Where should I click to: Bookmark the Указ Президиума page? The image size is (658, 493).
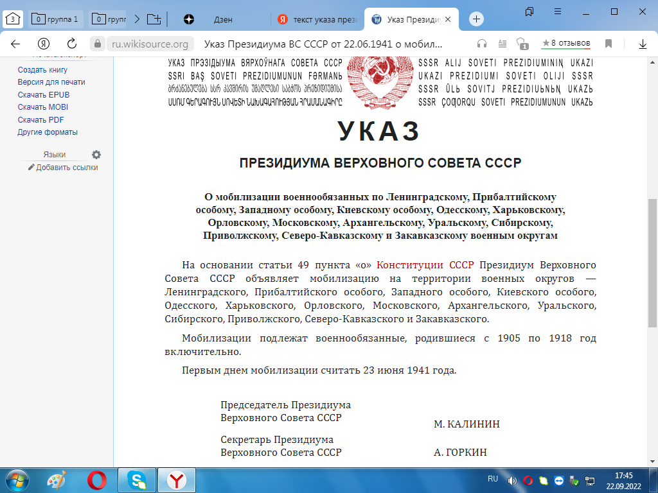(608, 43)
